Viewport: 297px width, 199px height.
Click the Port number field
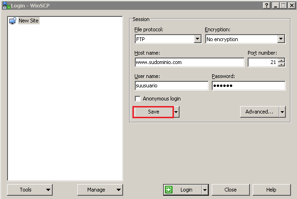[262, 62]
